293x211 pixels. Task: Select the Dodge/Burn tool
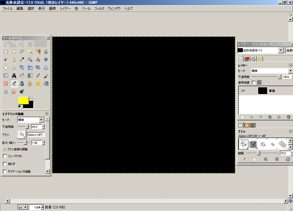click(22, 92)
